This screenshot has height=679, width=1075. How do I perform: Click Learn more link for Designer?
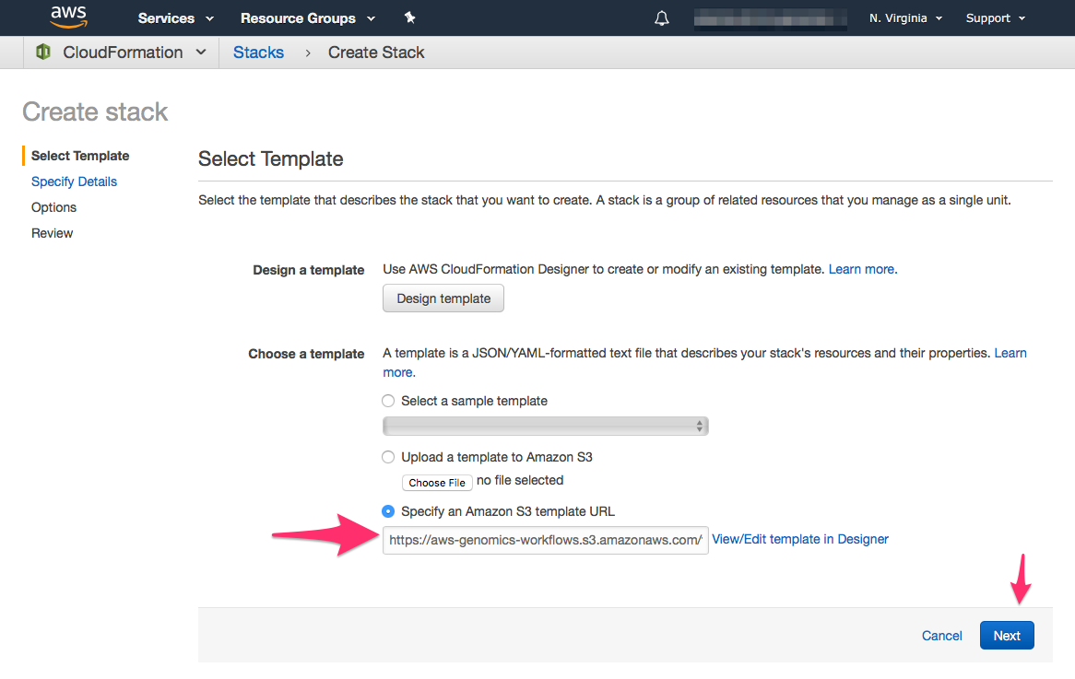point(862,269)
